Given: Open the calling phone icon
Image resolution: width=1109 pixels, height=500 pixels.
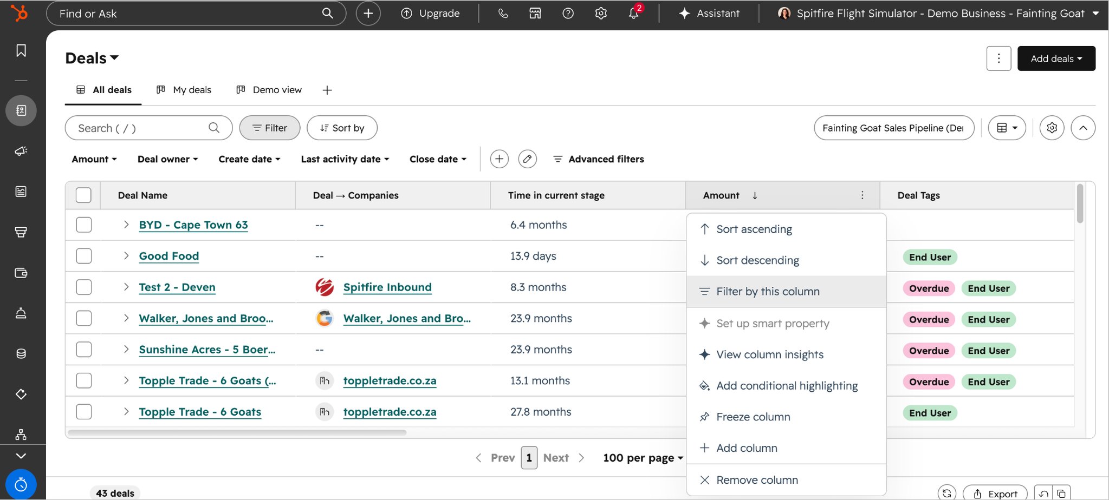Looking at the screenshot, I should (503, 14).
